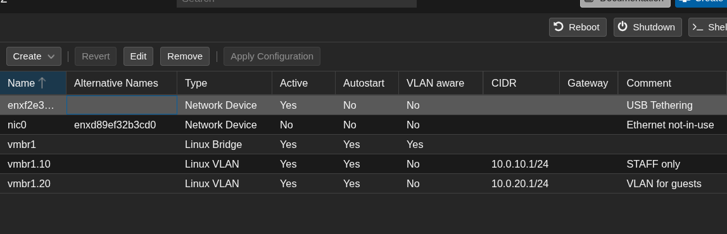This screenshot has height=234, width=727.
Task: Open the Create network menu button
Action: click(x=34, y=56)
